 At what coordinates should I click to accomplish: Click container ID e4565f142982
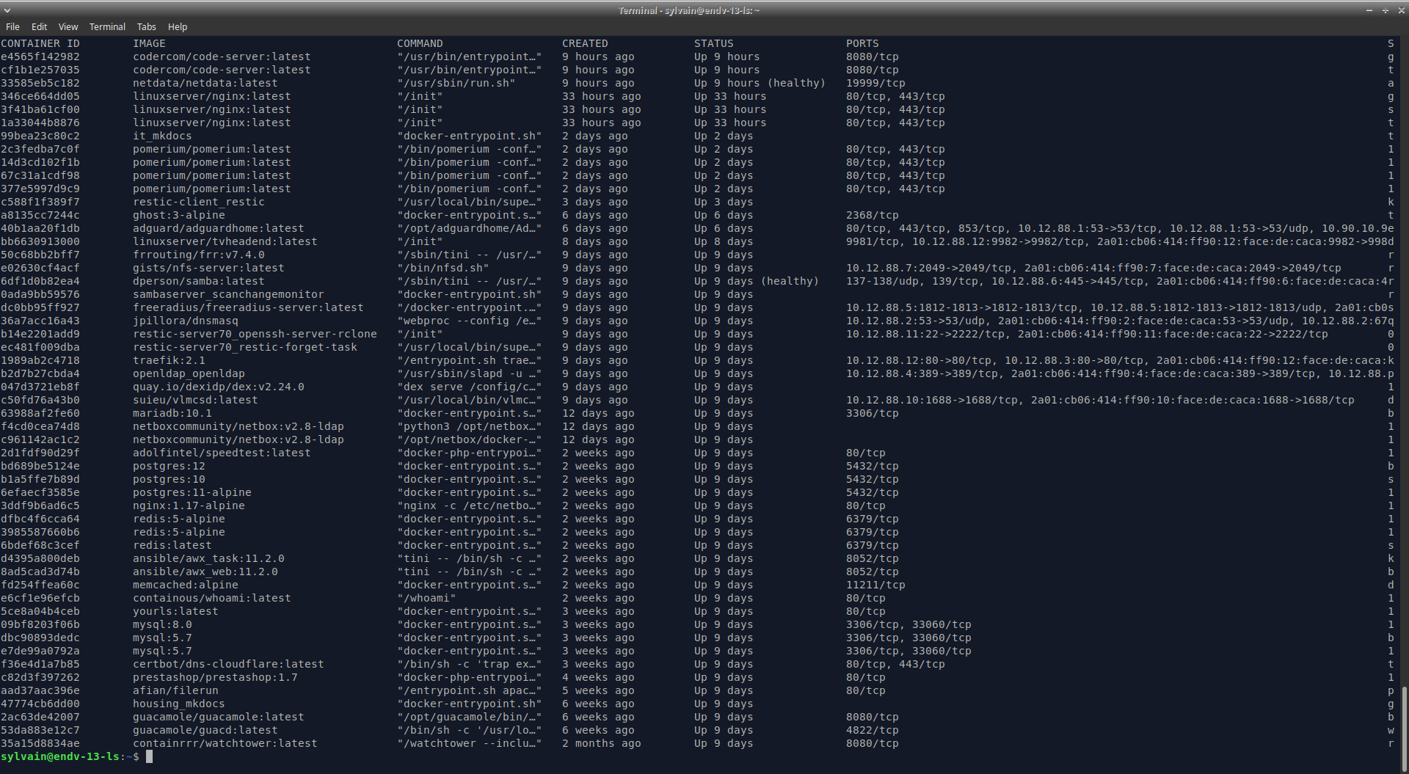[40, 56]
